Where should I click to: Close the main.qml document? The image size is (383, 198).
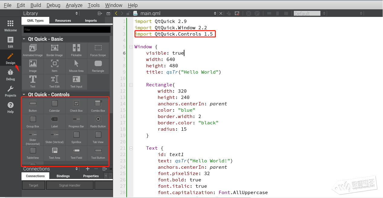(221, 13)
